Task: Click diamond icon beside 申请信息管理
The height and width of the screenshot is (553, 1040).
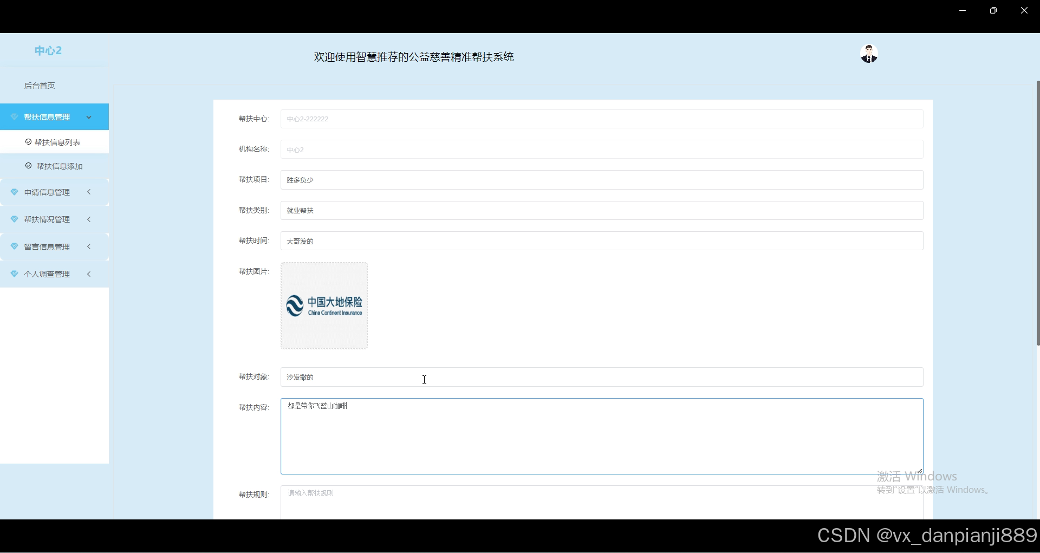Action: [15, 192]
